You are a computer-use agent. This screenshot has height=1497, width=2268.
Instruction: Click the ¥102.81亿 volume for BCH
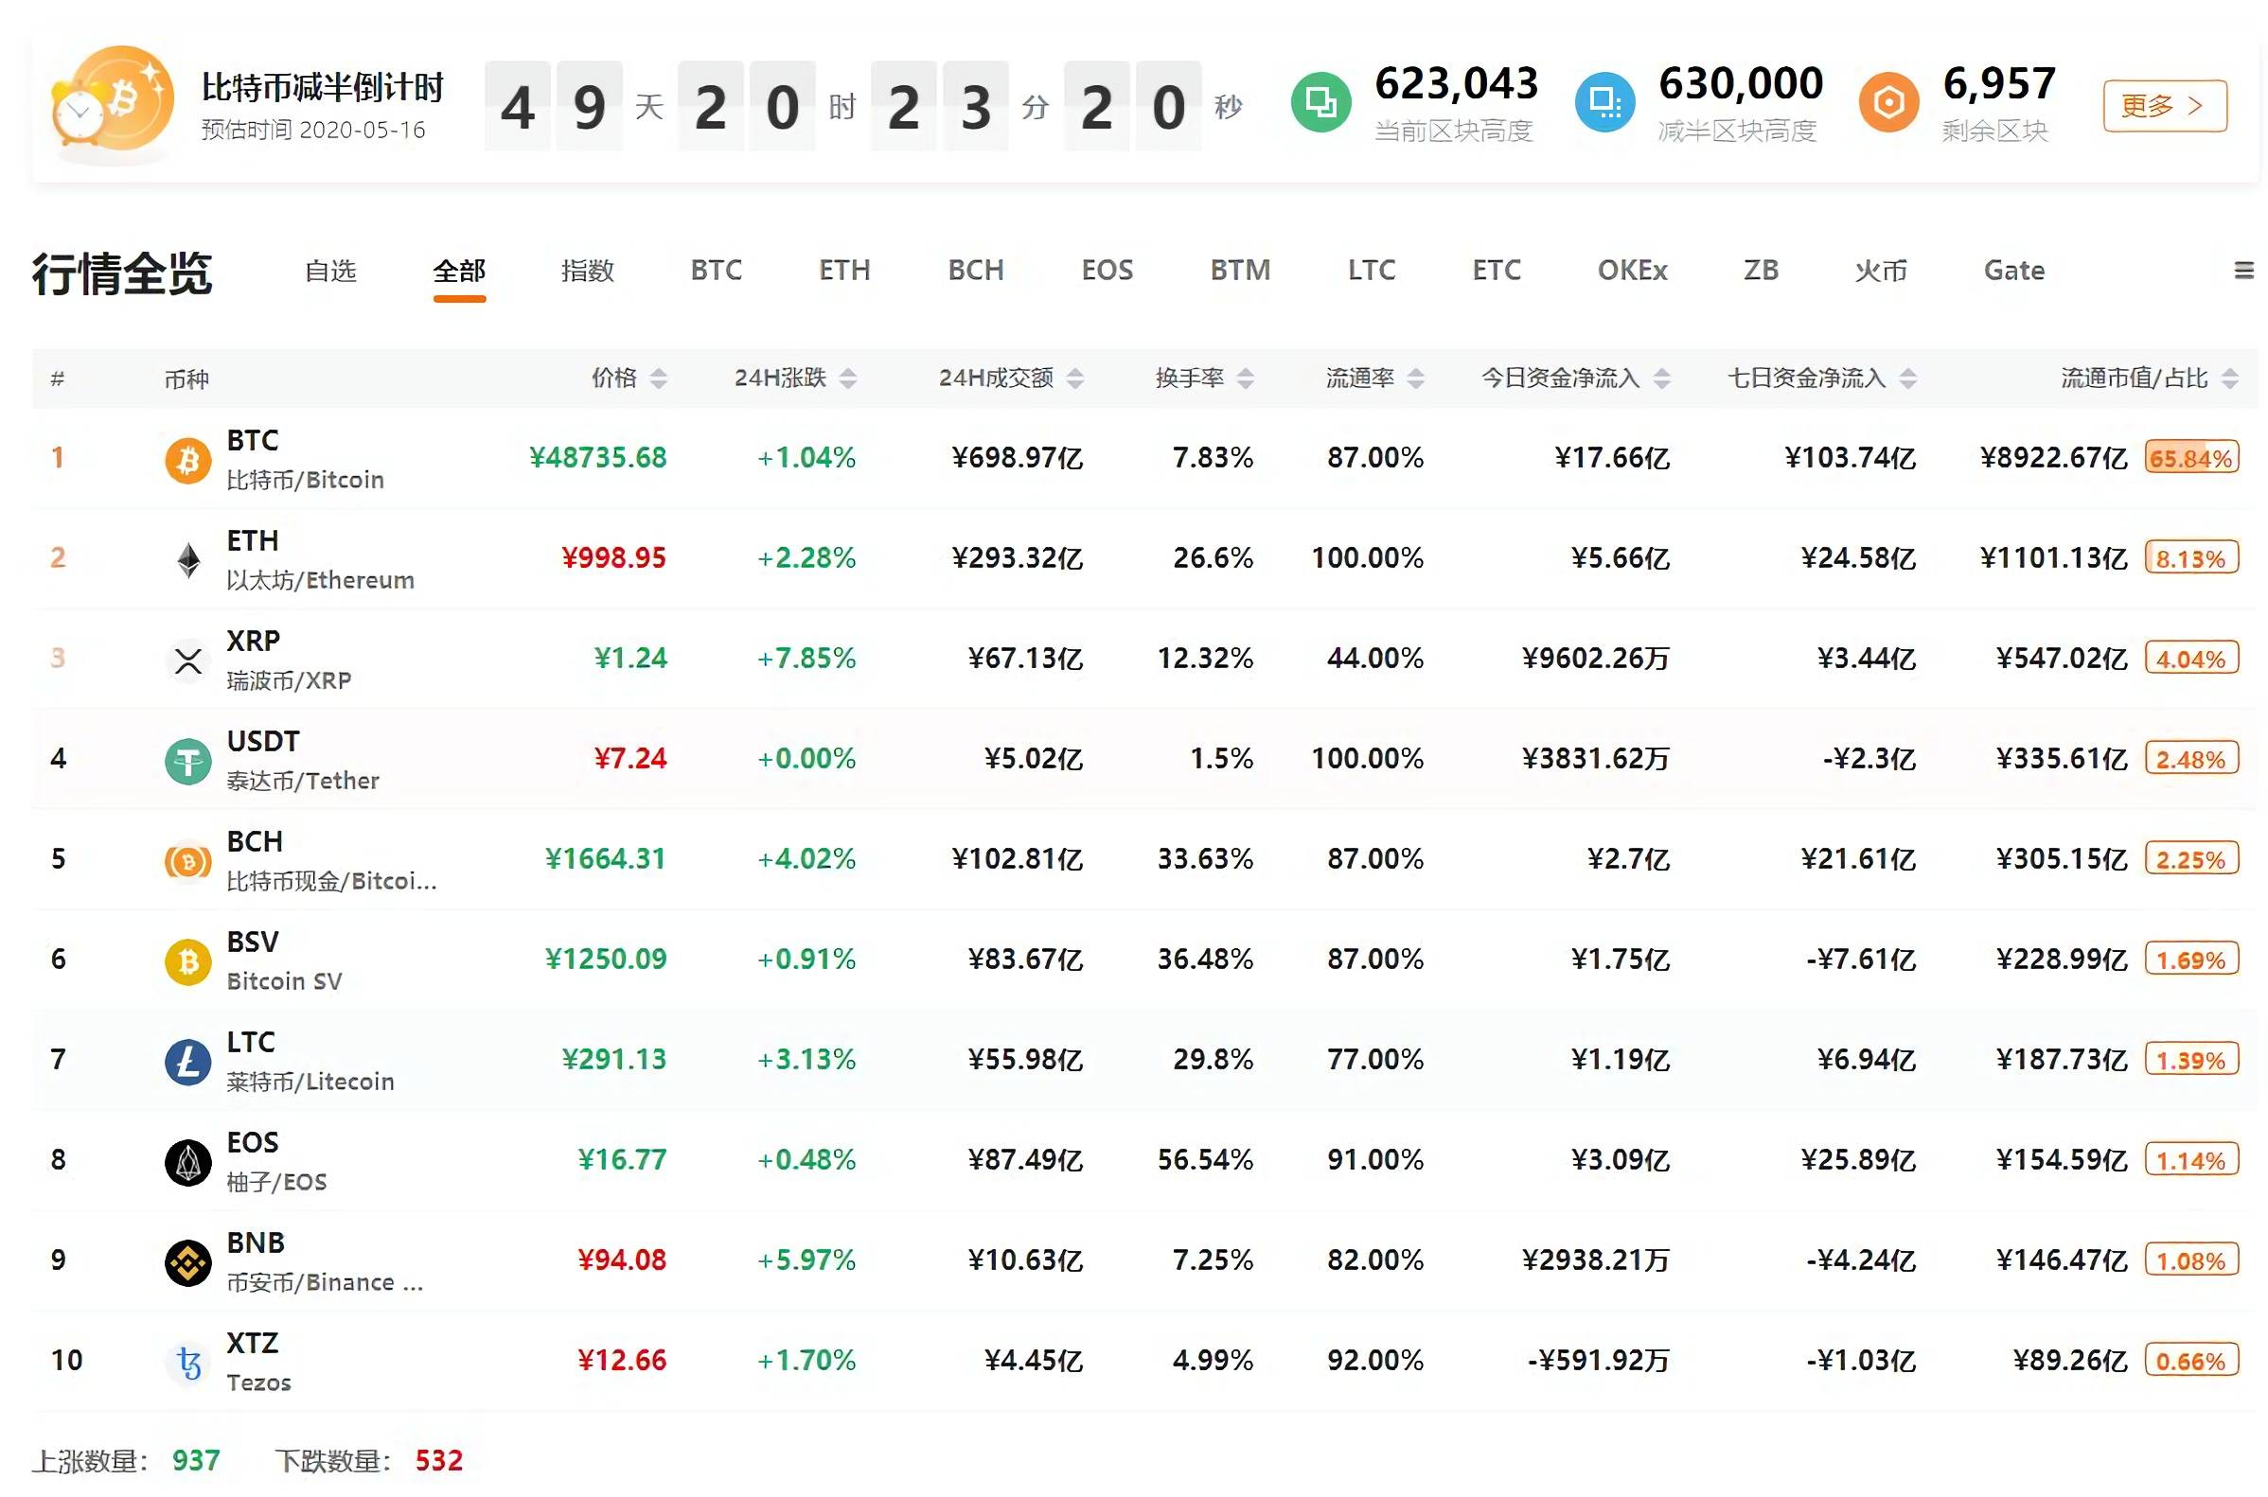point(1017,859)
